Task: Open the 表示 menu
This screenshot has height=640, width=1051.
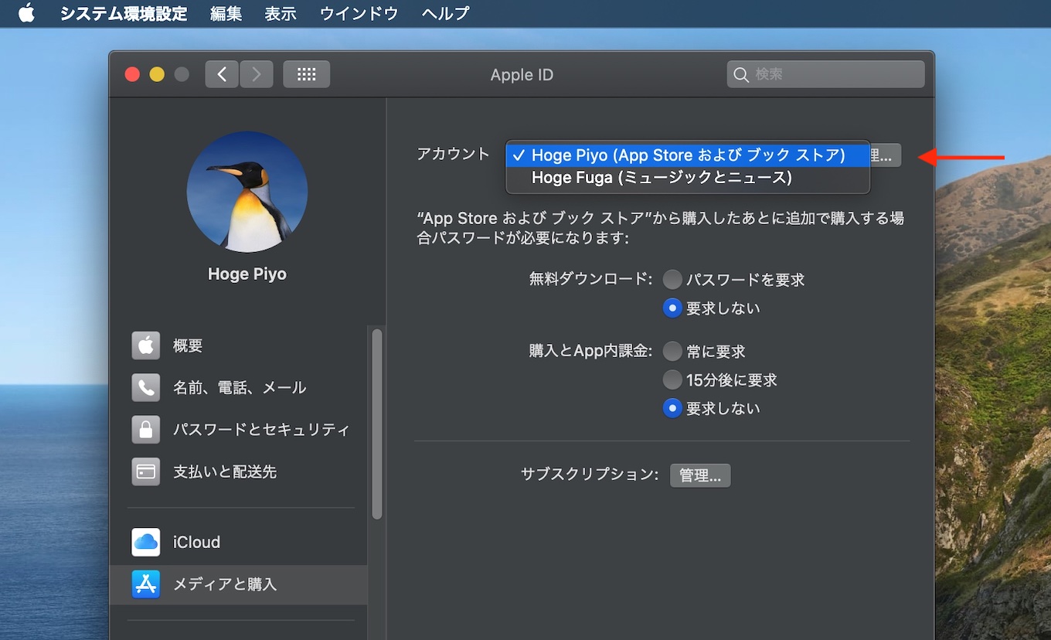Action: [280, 13]
